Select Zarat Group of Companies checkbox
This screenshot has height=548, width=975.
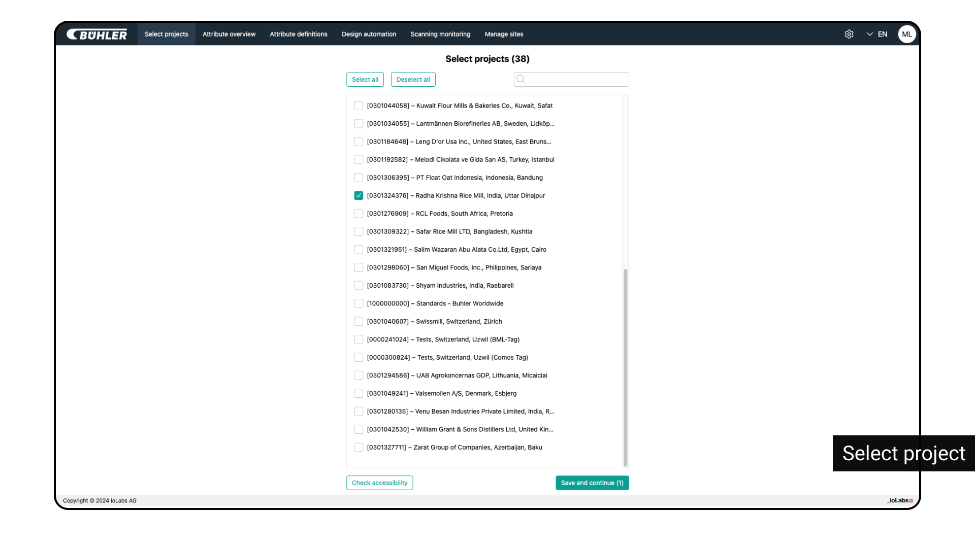click(359, 448)
